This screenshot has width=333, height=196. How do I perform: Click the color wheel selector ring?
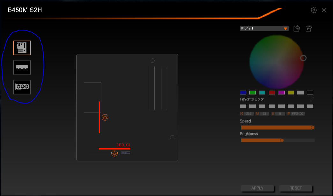[x=303, y=58]
